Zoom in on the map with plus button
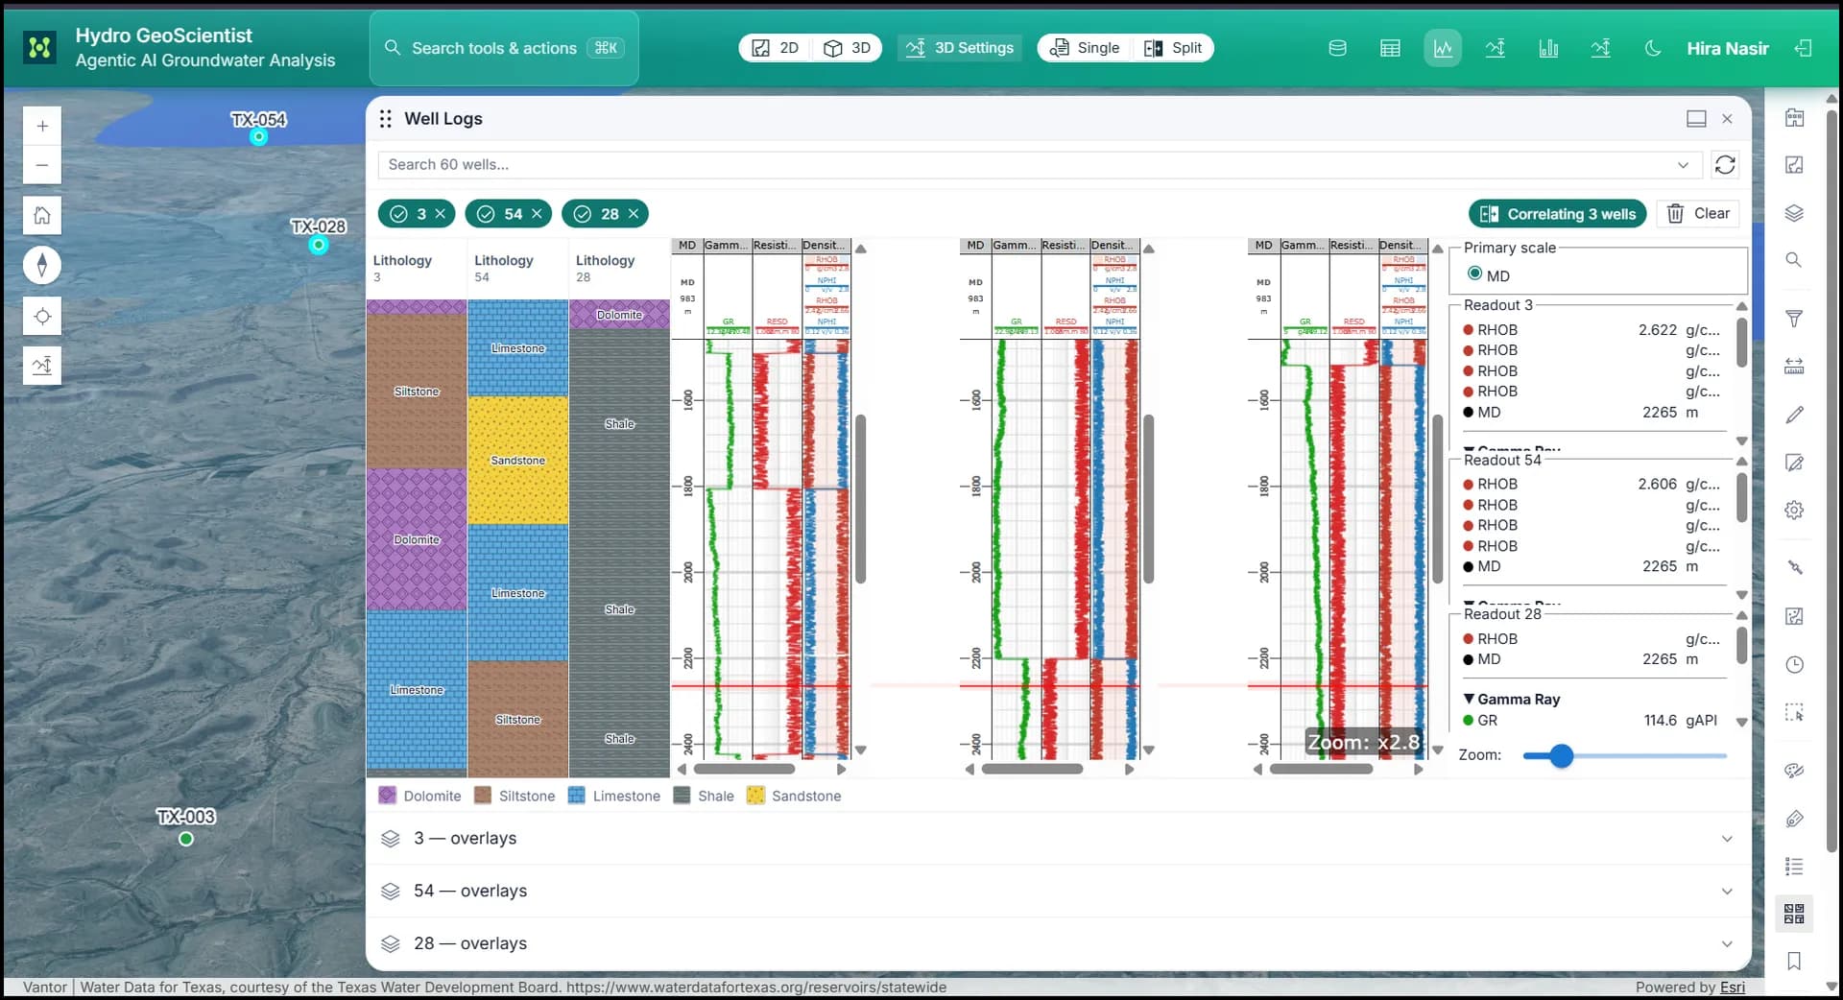 (42, 126)
